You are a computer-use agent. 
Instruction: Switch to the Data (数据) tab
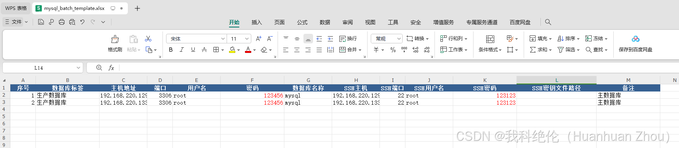pyautogui.click(x=325, y=22)
